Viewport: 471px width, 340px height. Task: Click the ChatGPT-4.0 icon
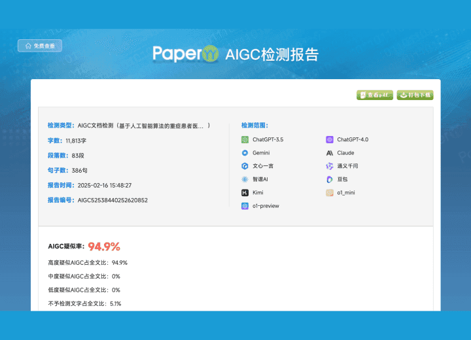pyautogui.click(x=330, y=139)
